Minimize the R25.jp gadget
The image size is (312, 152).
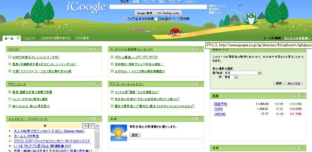tap(197, 83)
